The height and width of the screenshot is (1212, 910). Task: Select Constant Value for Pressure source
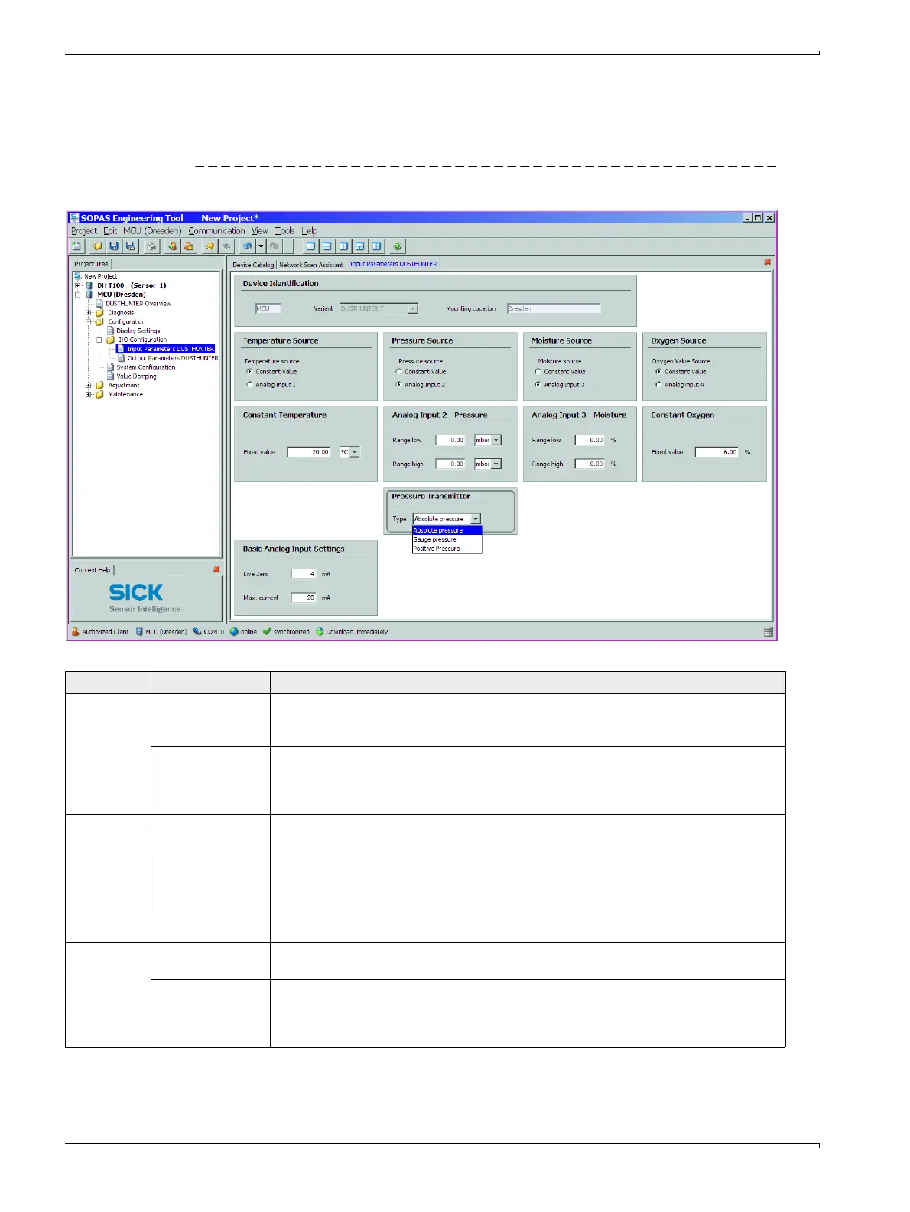coord(398,372)
